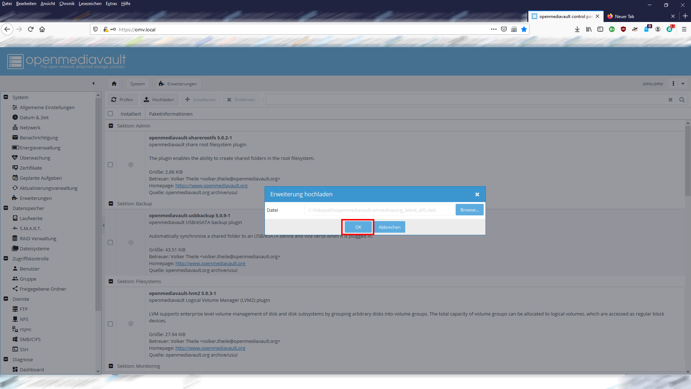Image resolution: width=691 pixels, height=389 pixels.
Task: Click Abbrechen to cancel upload
Action: coord(389,227)
